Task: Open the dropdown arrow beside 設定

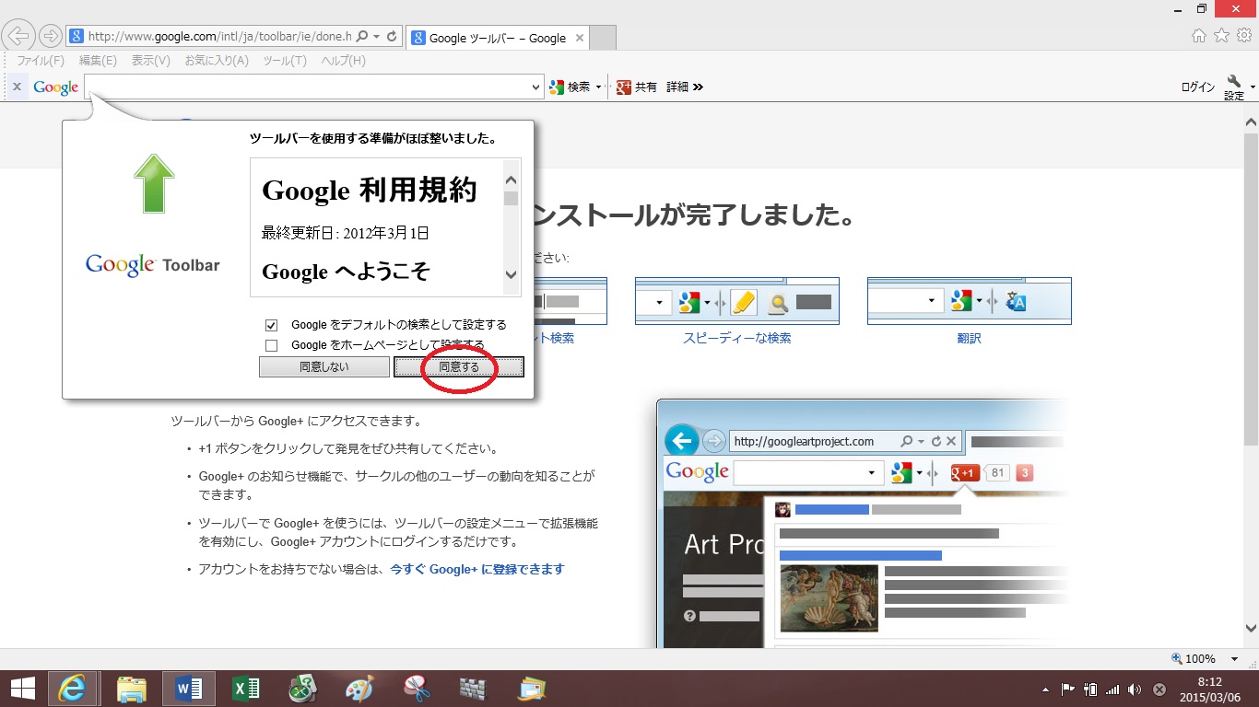Action: click(x=1252, y=87)
